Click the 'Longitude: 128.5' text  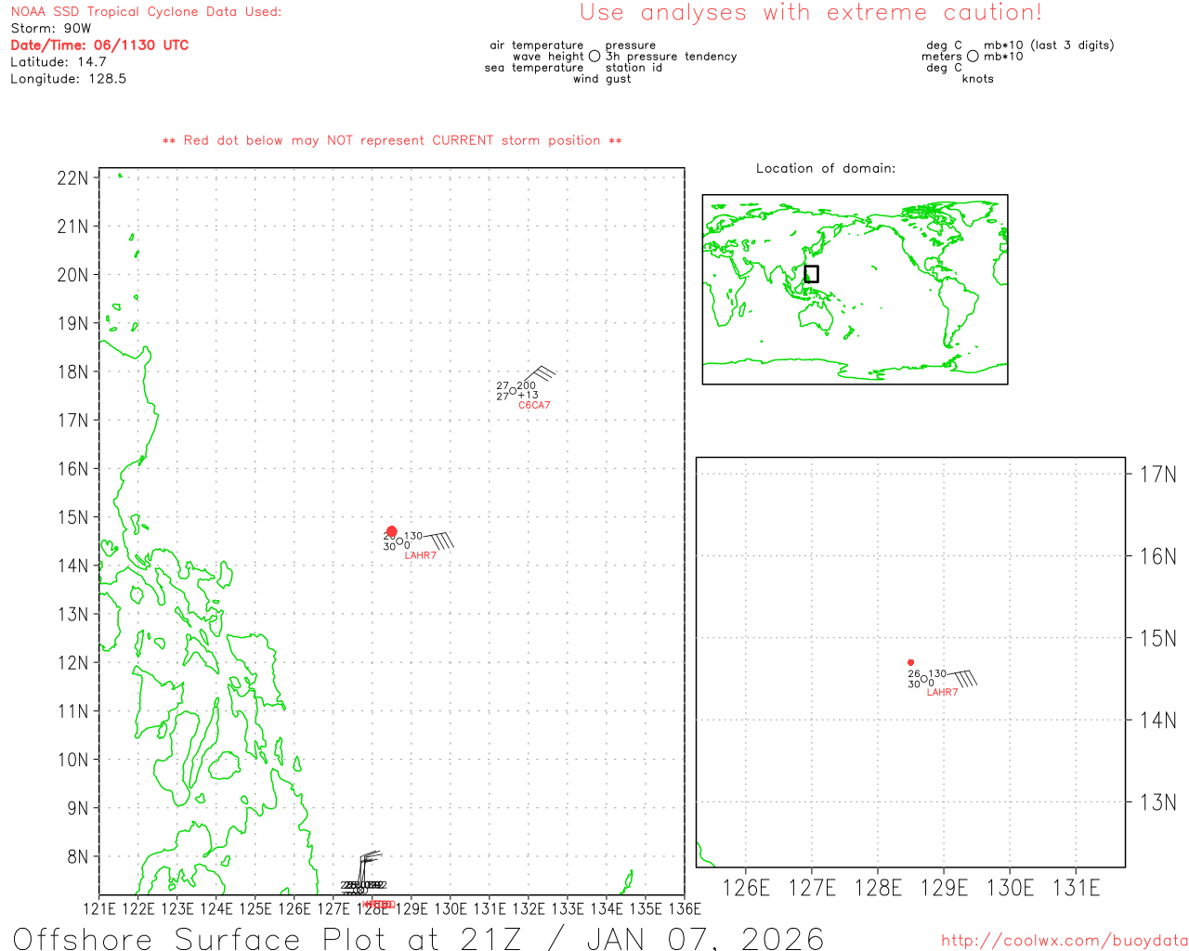(x=68, y=79)
